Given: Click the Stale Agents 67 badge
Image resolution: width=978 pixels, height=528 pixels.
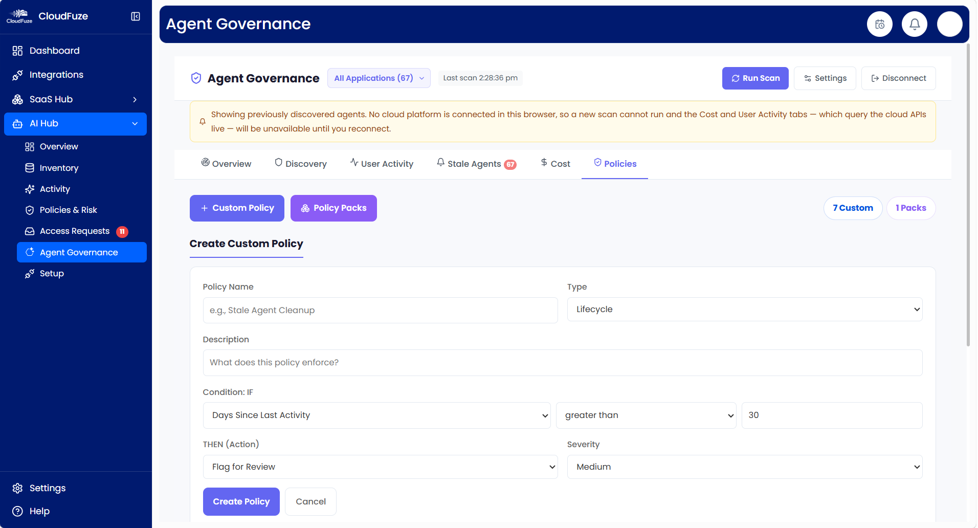Looking at the screenshot, I should coord(510,165).
